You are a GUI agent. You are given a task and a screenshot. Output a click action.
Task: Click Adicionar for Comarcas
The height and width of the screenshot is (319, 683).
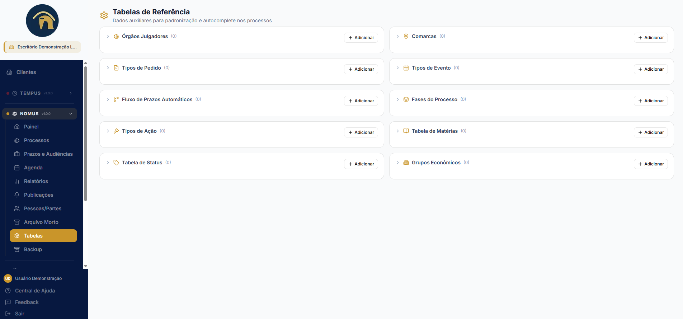651,38
